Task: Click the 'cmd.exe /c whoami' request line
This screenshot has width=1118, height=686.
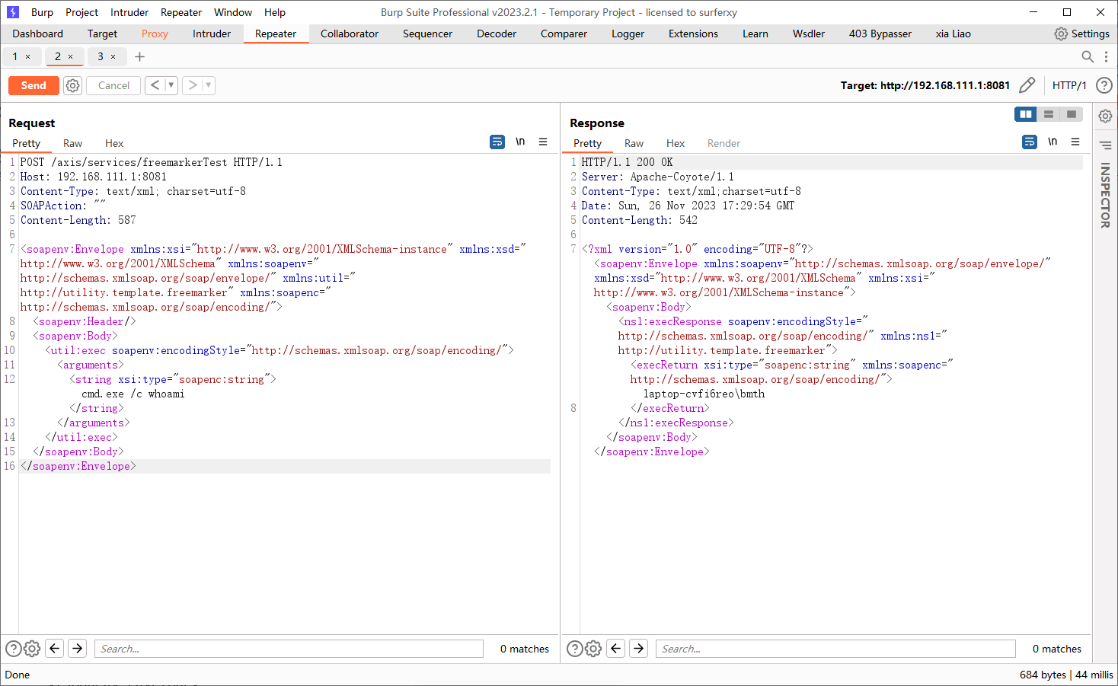Action: point(133,394)
